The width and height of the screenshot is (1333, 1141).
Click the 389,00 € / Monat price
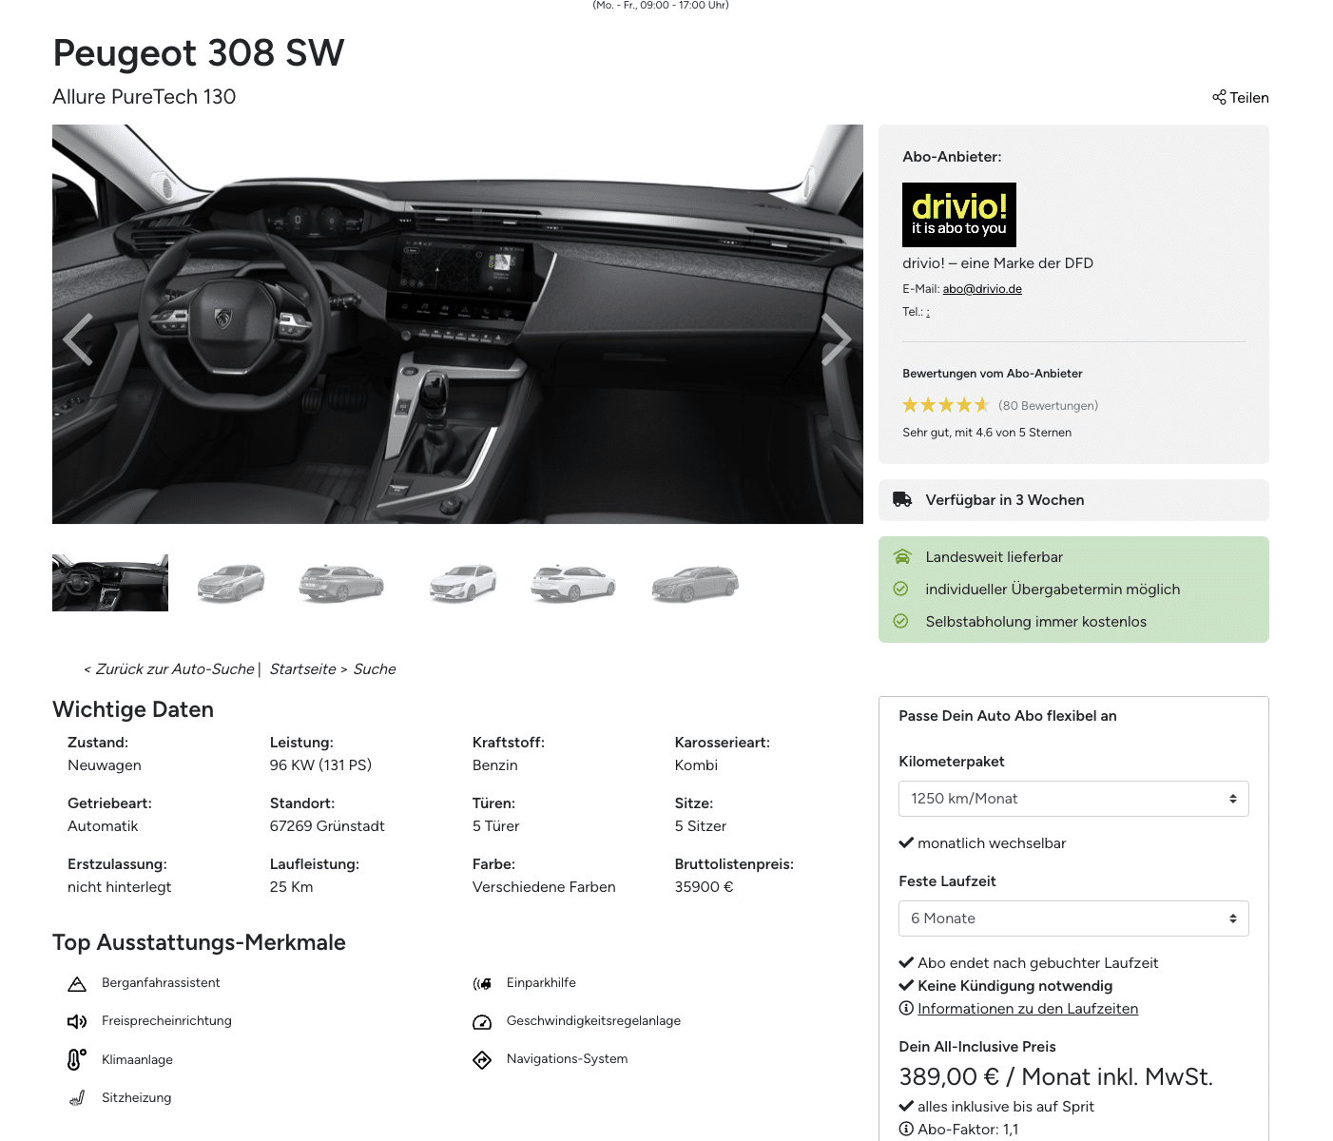[x=1055, y=1077]
